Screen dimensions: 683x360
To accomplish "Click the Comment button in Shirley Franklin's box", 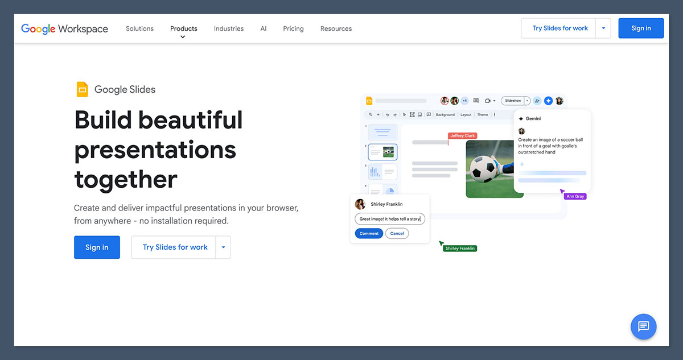I will [x=369, y=233].
